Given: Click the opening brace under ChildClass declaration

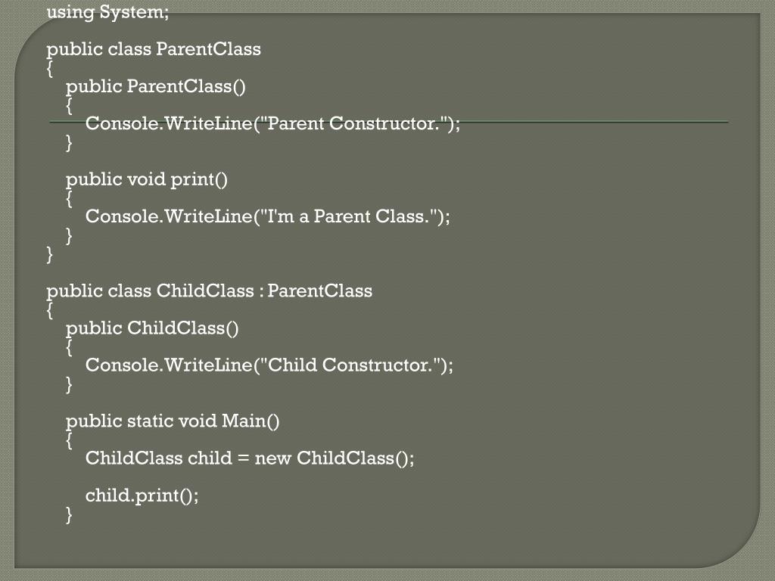Looking at the screenshot, I should point(49,310).
